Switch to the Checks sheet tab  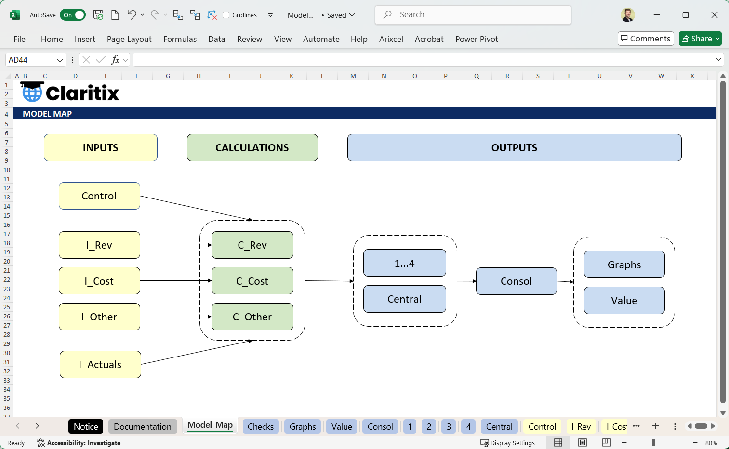(261, 426)
